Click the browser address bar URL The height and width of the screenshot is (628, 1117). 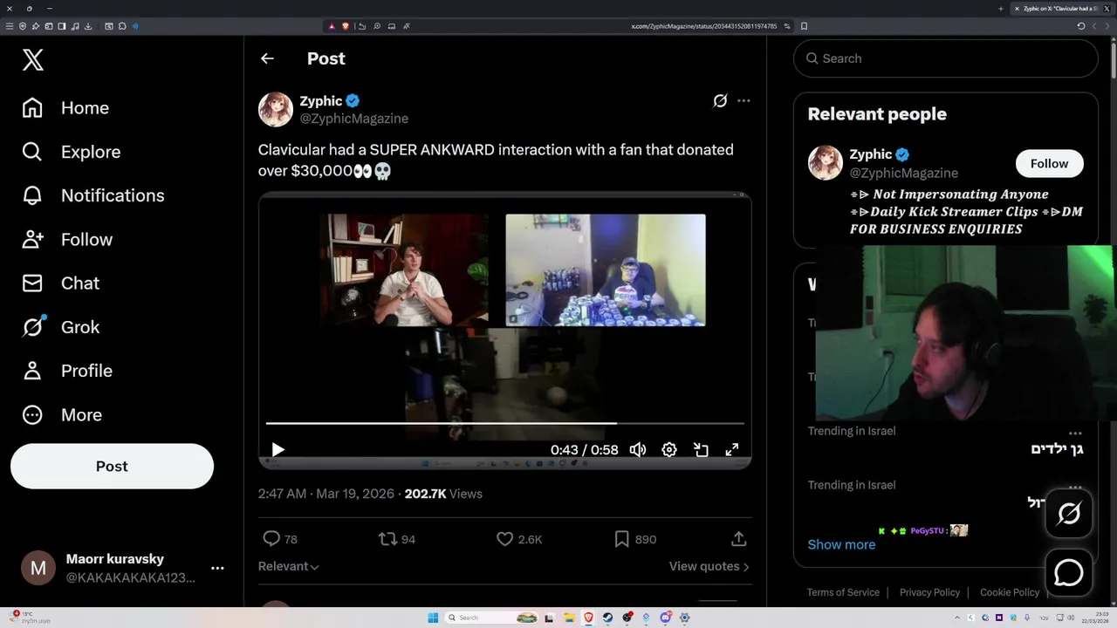(x=703, y=26)
